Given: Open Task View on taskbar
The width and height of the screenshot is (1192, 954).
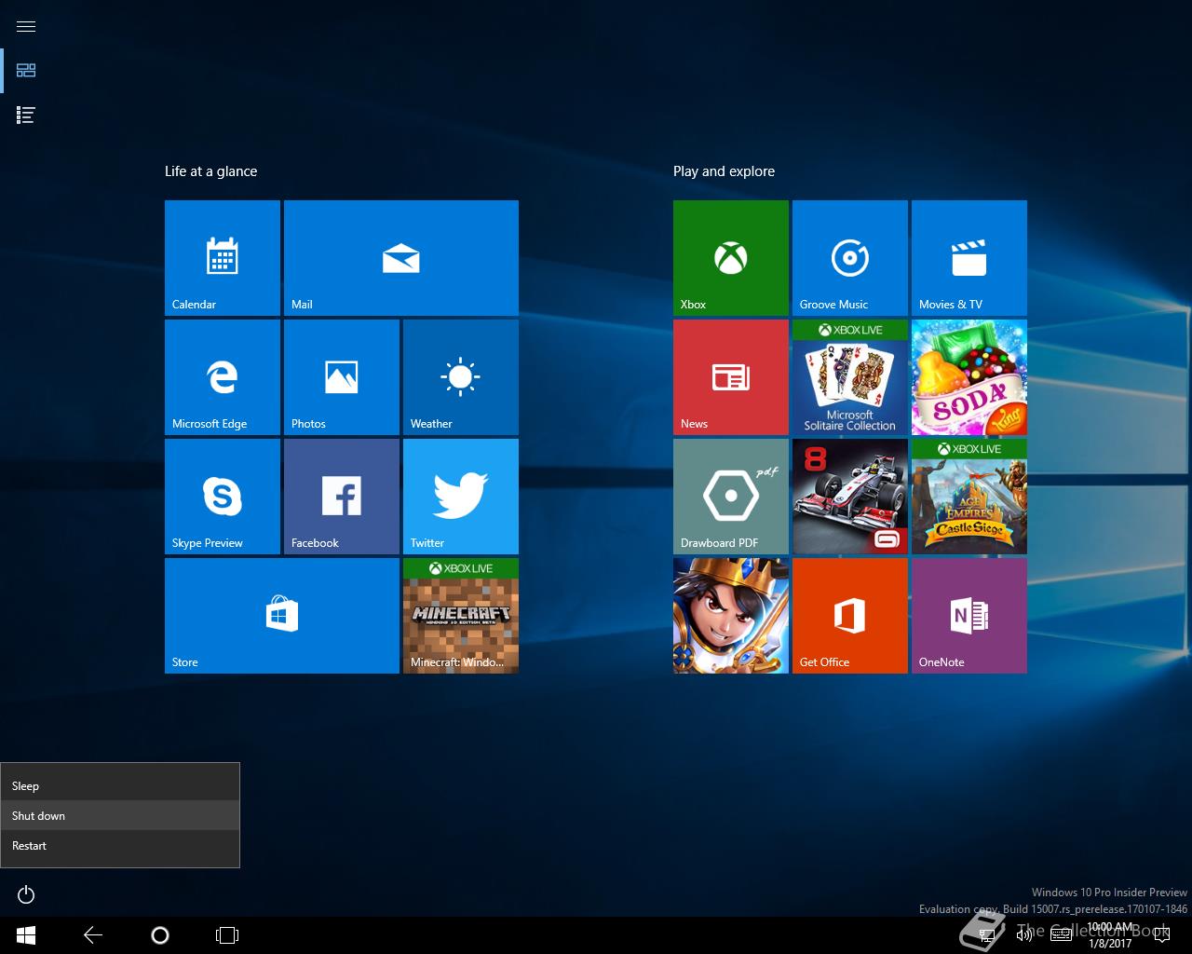Looking at the screenshot, I should pos(227,935).
